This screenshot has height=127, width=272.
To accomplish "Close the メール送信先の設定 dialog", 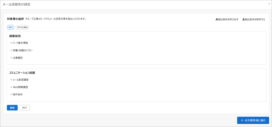I will coord(269,4).
